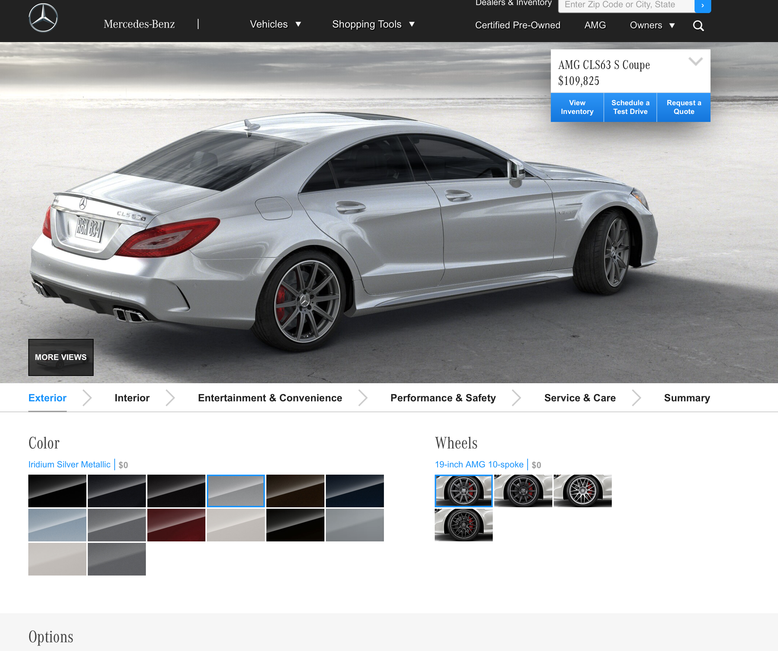The height and width of the screenshot is (651, 778).
Task: Choose second black wheel thumbnail
Action: coord(523,491)
